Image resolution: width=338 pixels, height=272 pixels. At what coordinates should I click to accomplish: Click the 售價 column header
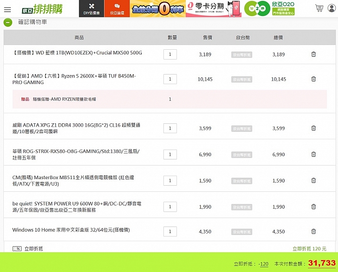point(207,38)
